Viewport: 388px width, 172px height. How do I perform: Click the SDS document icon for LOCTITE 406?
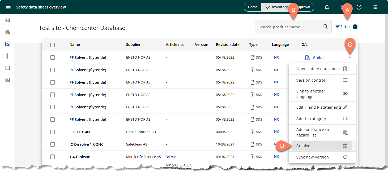point(253,132)
